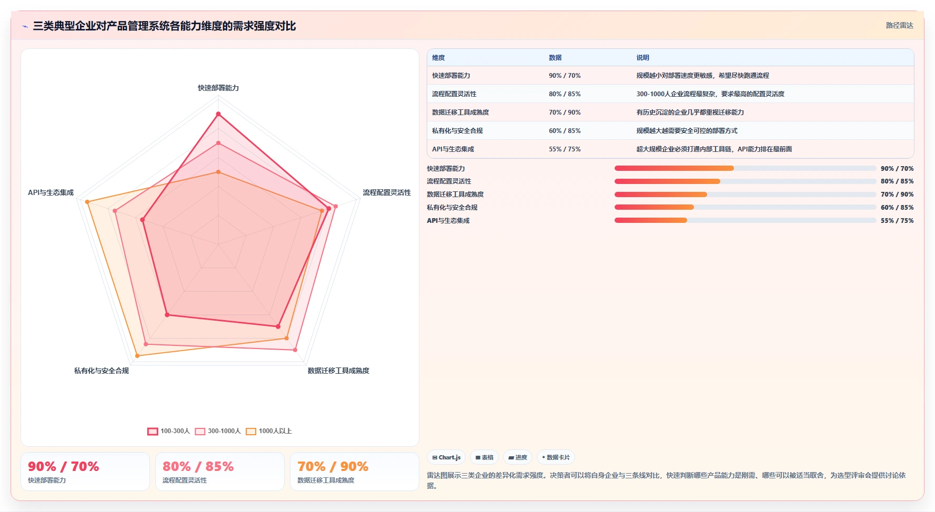Click the API与生态集成 progress bar

745,220
